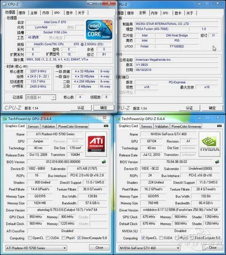This screenshot has height=255, width=226.
Task: Click American Megatrends Inc. BIOS vendor field
Action: pyautogui.click(x=176, y=60)
